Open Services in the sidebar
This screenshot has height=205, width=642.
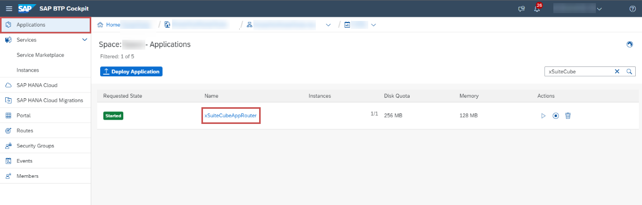(27, 40)
